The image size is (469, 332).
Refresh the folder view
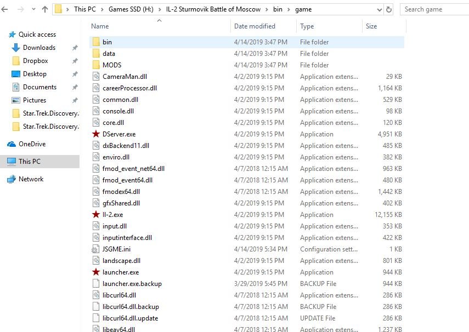pyautogui.click(x=388, y=9)
